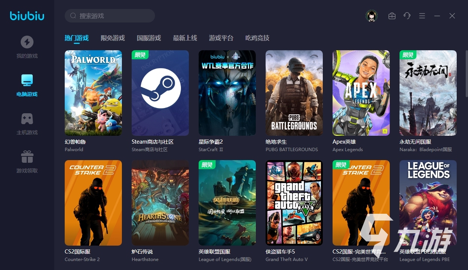This screenshot has width=468, height=270.
Task: Click the search magnifier icon
Action: [x=73, y=16]
